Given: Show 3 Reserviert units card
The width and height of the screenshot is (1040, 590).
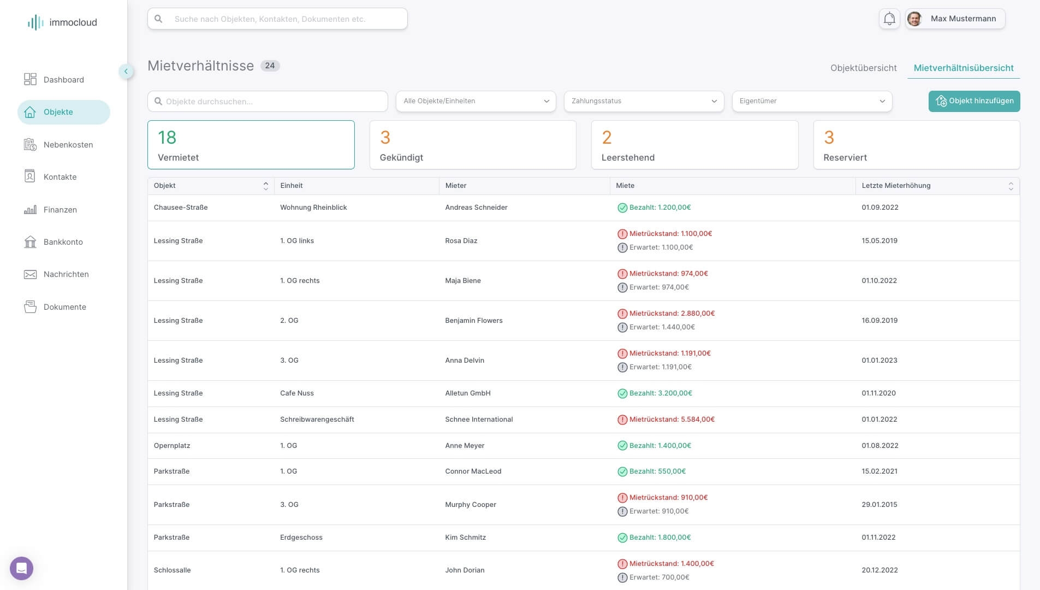Looking at the screenshot, I should (917, 145).
